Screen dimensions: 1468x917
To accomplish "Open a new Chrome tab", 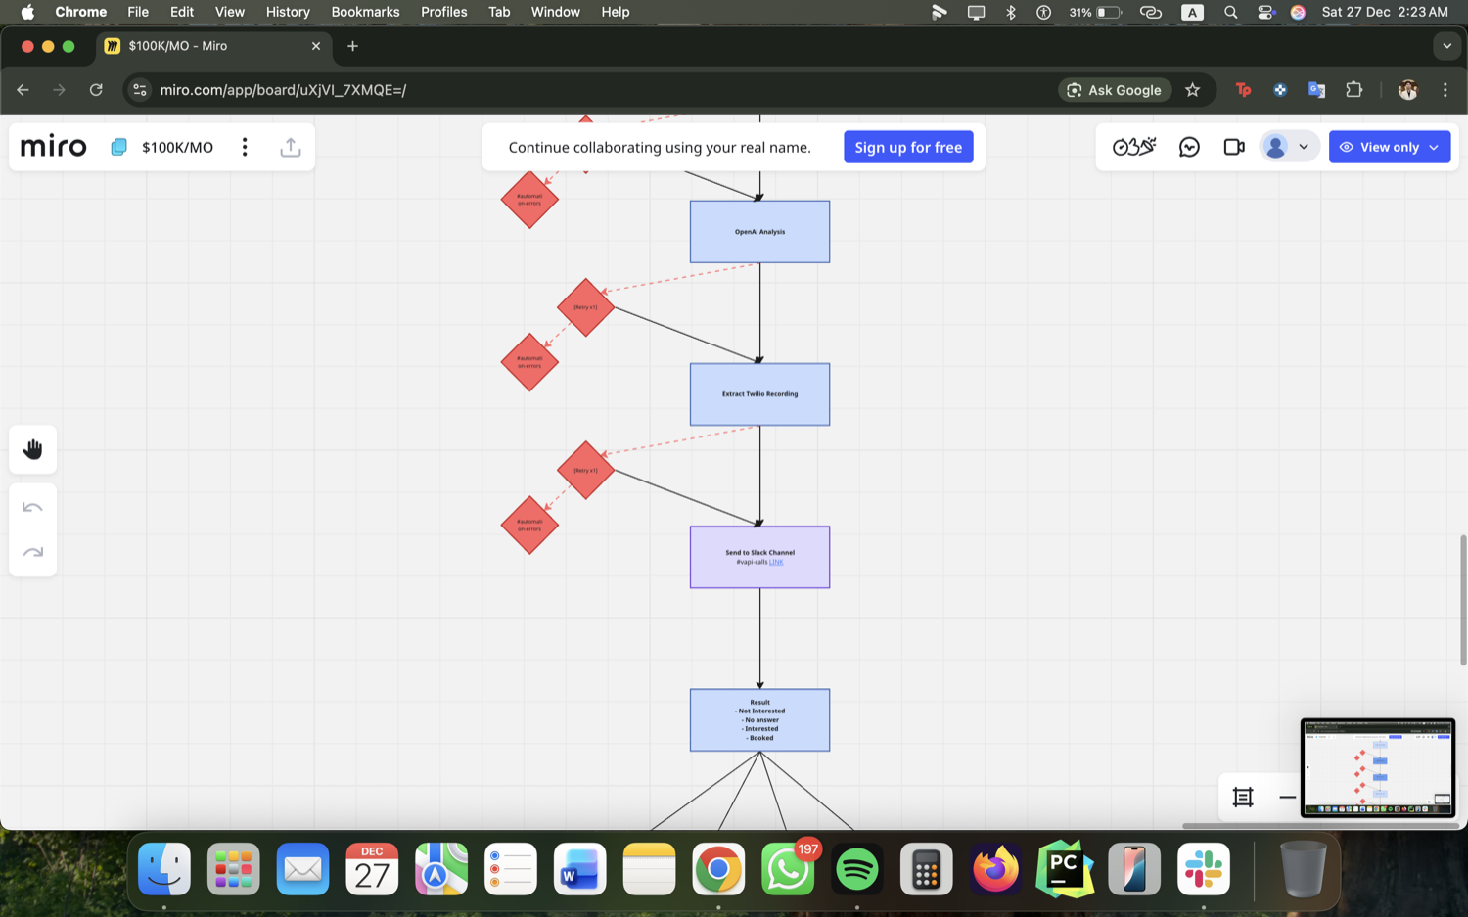I will click(352, 46).
